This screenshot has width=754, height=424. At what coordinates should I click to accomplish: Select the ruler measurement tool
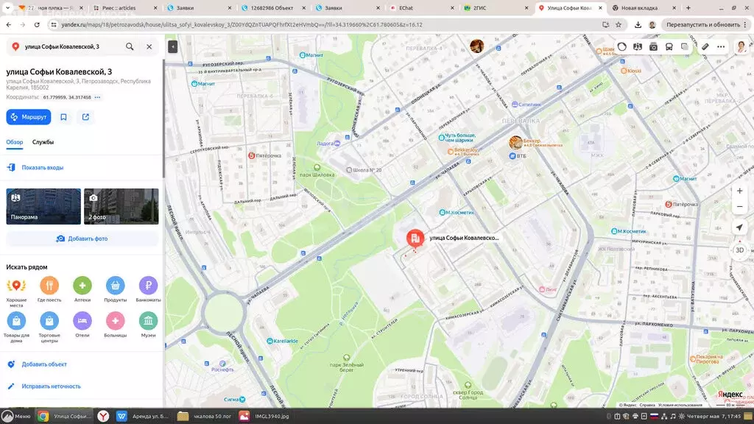tap(705, 46)
